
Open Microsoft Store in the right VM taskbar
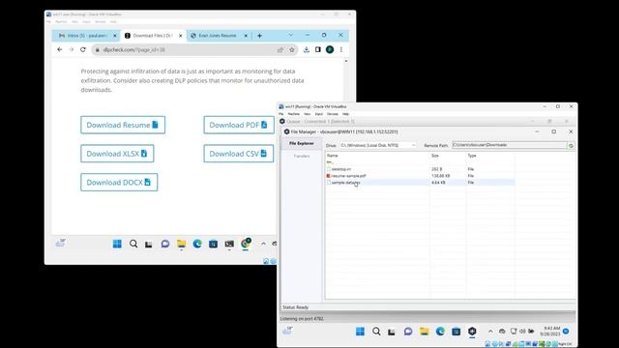coord(456,332)
